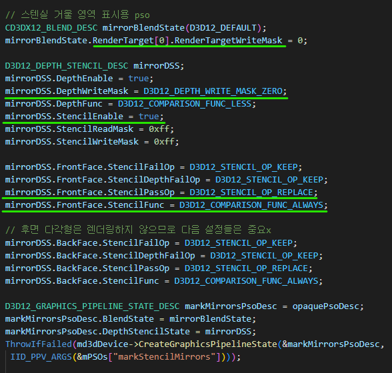392x373 pixels.
Task: Click true value on StencilEnable line
Action: click(149, 116)
